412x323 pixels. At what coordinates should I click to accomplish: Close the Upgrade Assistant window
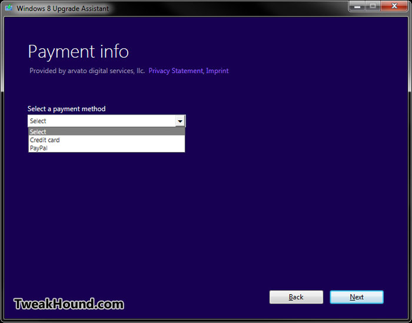click(x=394, y=6)
